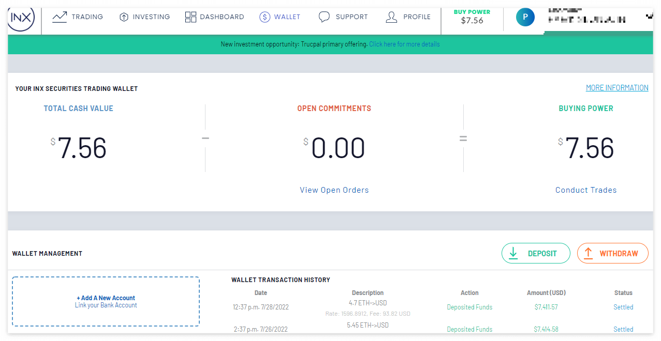Click the Open Commitments 0.00 amount

[x=334, y=148]
